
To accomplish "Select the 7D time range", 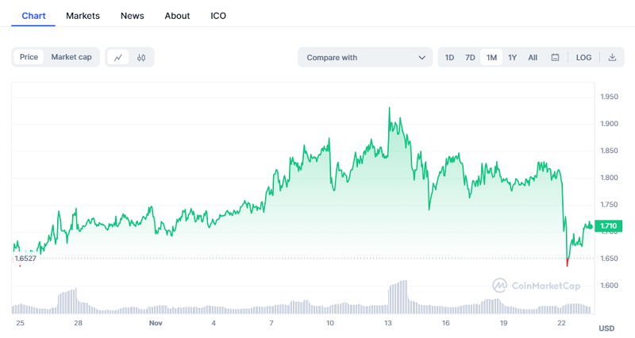I will [470, 57].
